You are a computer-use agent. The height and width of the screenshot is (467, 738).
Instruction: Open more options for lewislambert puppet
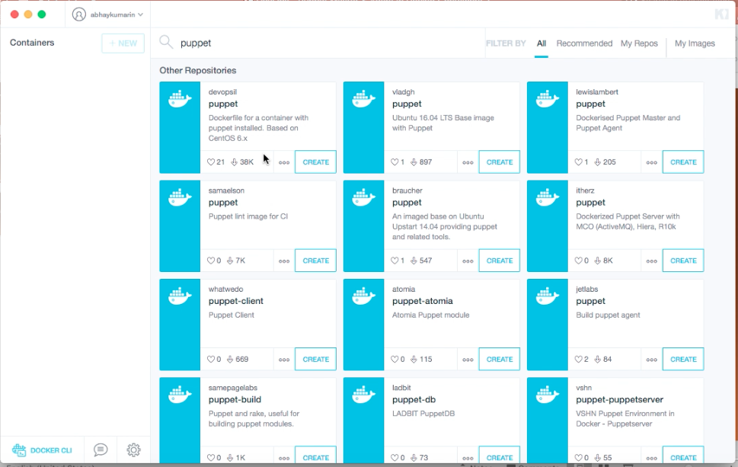point(651,162)
